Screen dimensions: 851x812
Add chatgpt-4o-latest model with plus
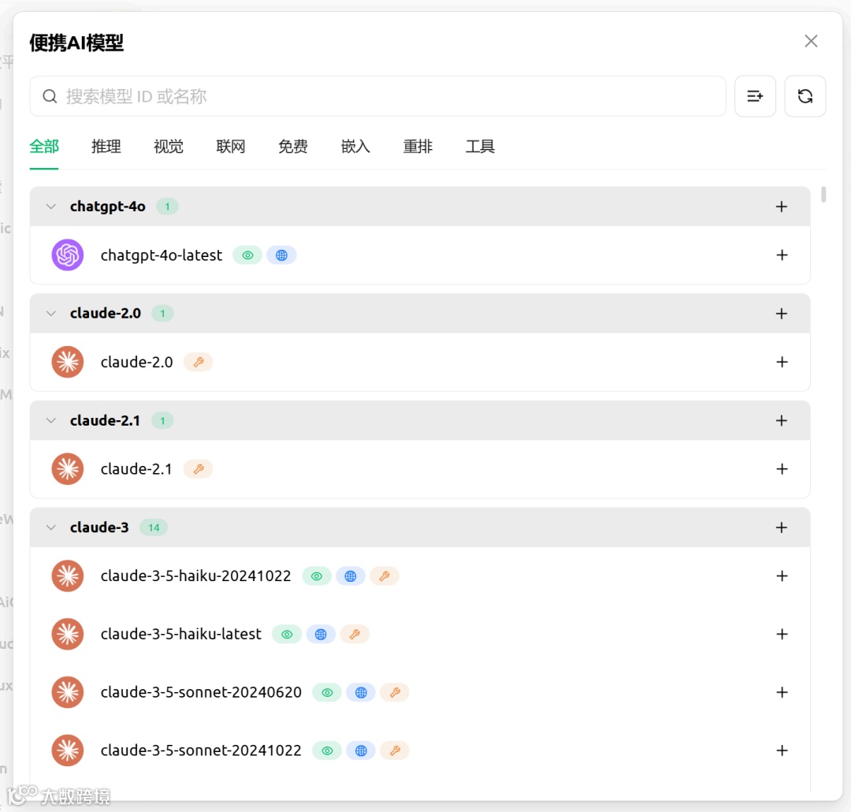782,255
